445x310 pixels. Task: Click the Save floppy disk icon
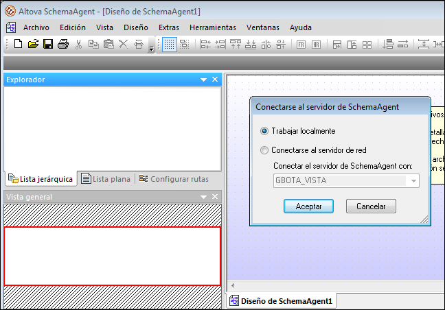pos(48,44)
